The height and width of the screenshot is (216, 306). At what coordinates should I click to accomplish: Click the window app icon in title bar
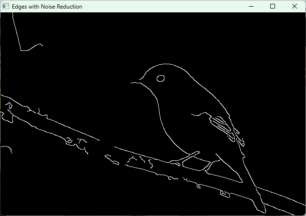tap(5, 6)
